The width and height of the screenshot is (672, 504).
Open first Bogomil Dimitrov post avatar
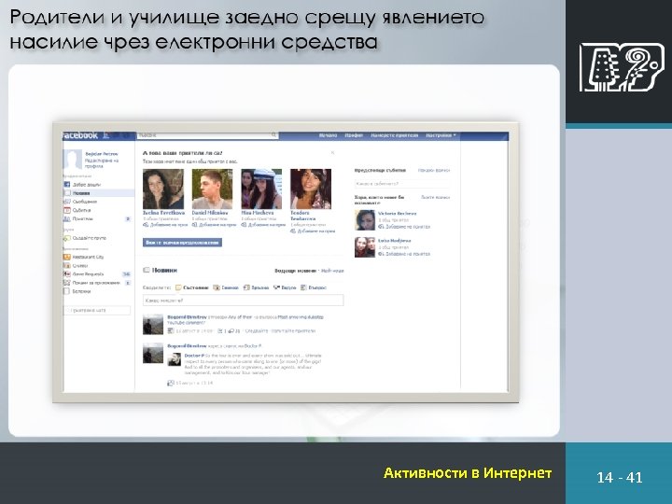click(153, 325)
